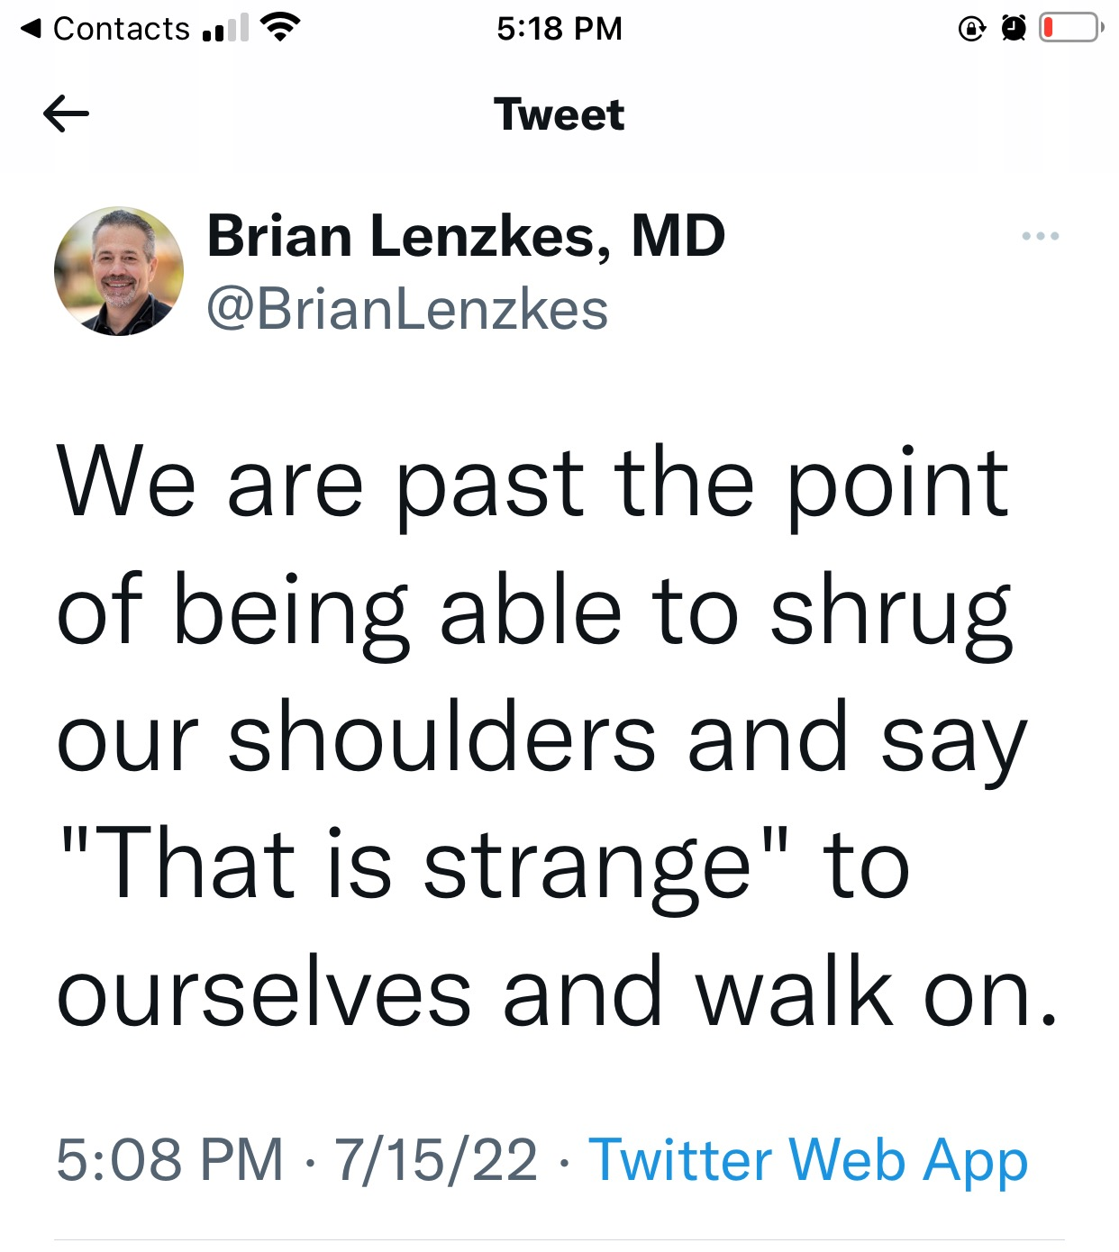Tap the tweet's first line "We are past the point"
Image resolution: width=1119 pixels, height=1252 pixels.
(x=532, y=484)
